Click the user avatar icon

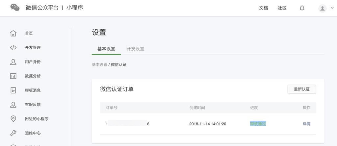pos(323,8)
